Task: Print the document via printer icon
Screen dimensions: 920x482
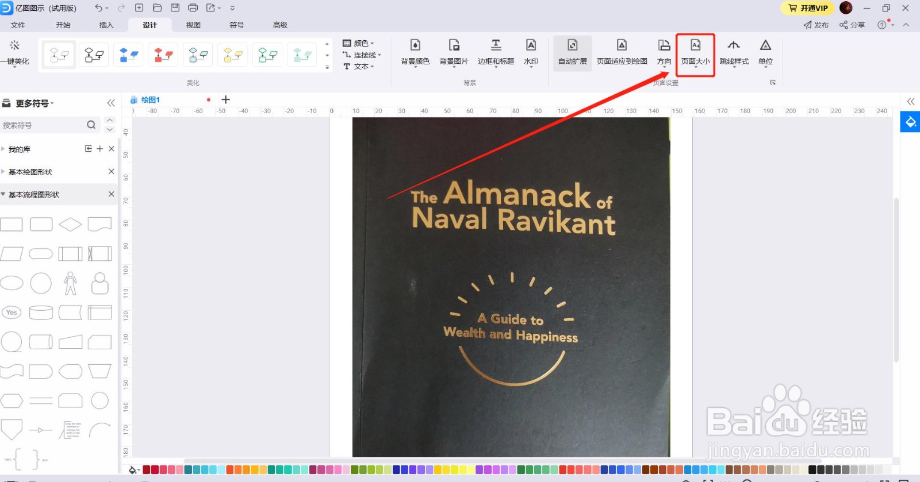Action: (193, 8)
